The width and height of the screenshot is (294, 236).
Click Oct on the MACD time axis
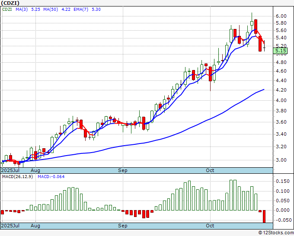pos(210,226)
